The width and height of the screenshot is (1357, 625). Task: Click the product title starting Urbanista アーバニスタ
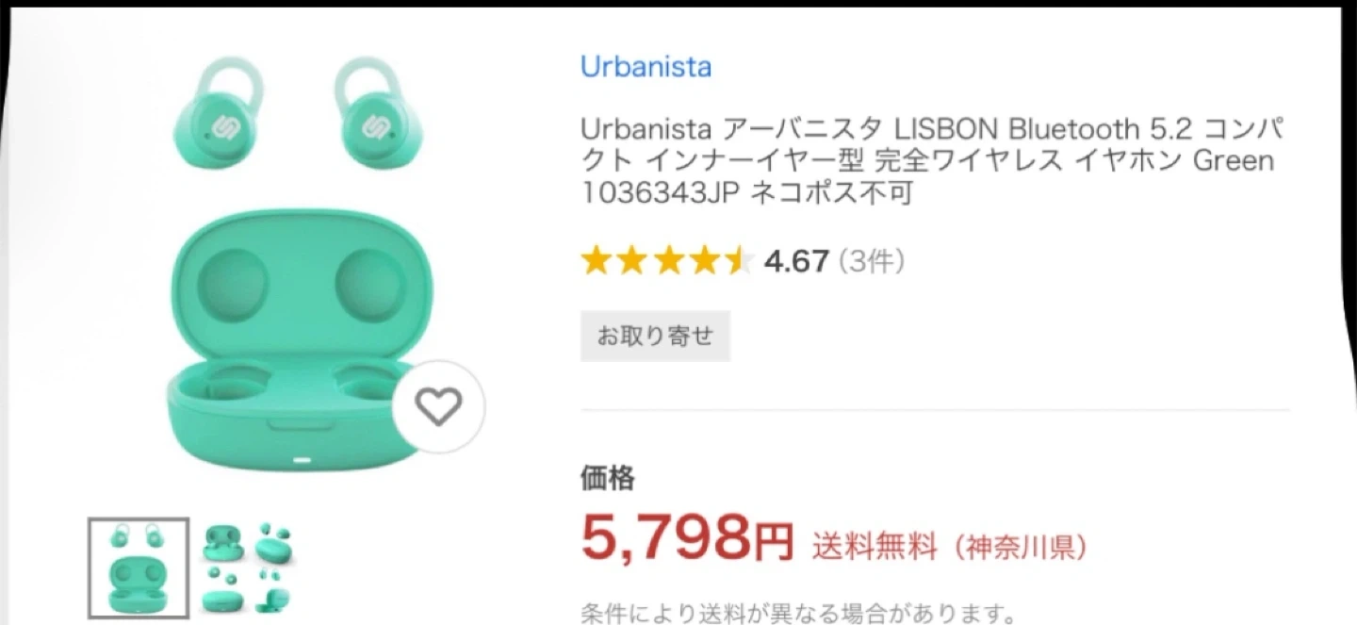926,160
